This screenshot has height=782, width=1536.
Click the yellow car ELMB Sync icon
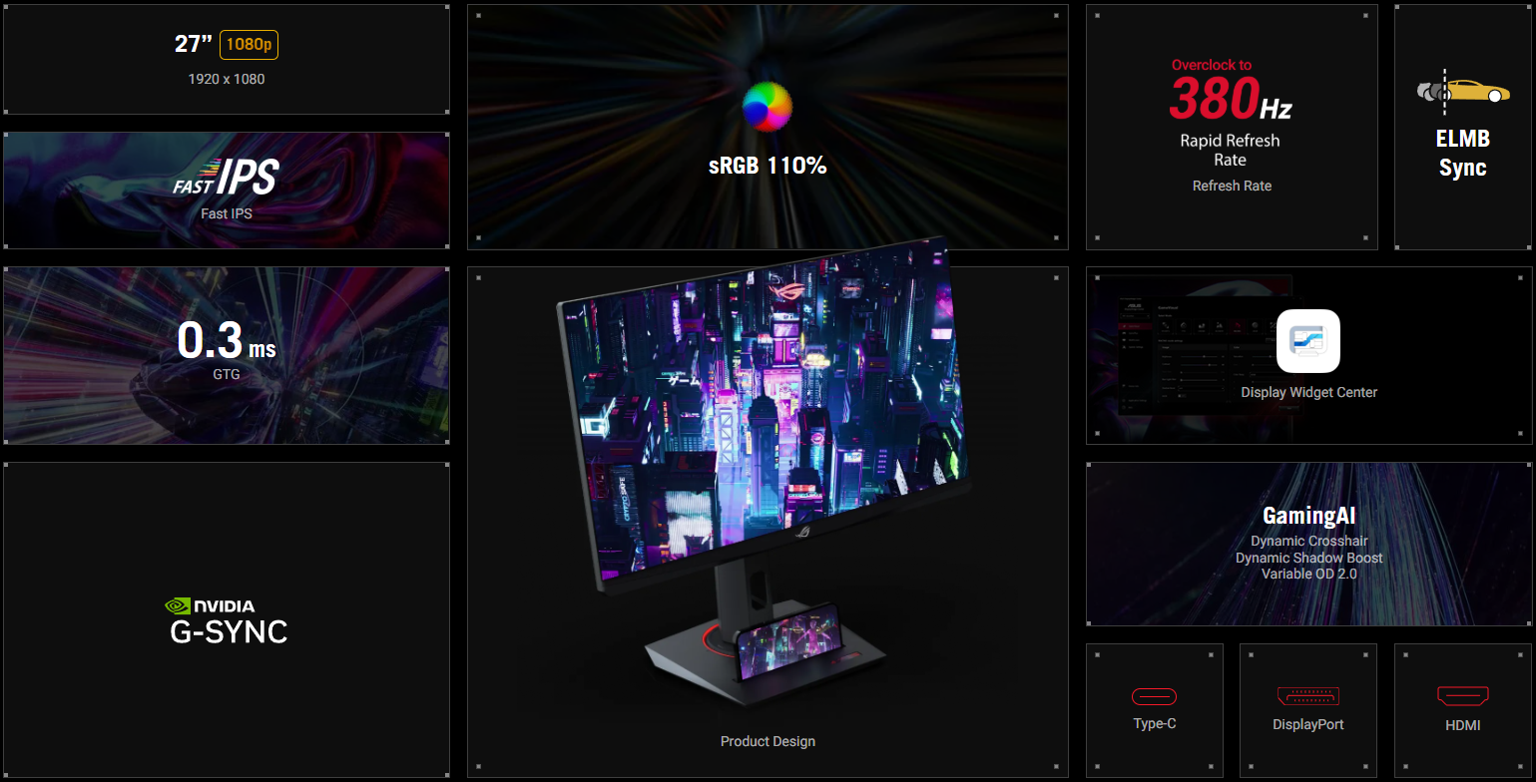[1463, 91]
